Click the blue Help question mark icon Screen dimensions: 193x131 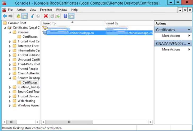coord(65,16)
